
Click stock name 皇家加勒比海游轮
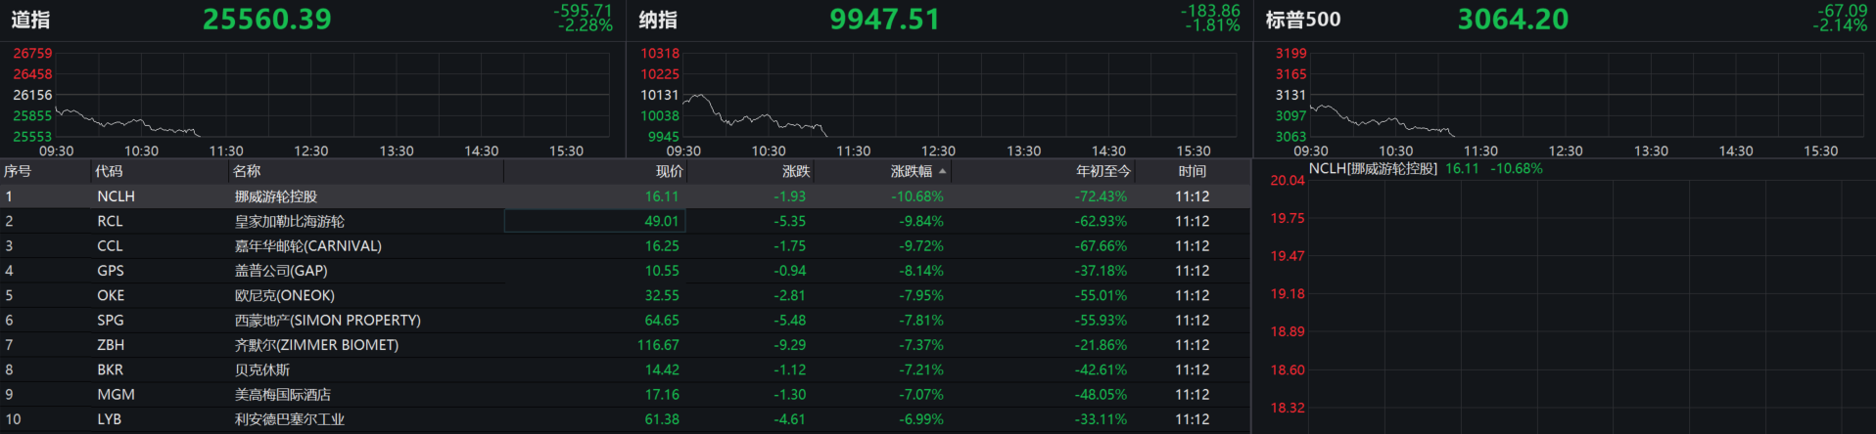290,222
